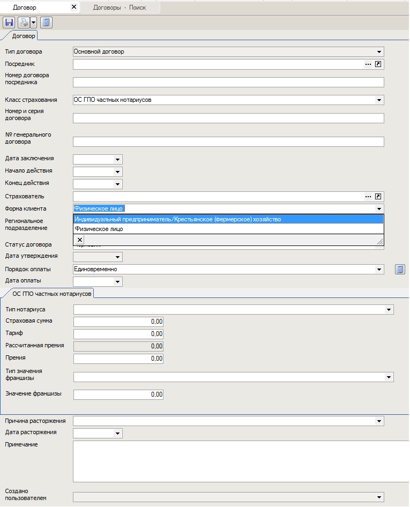The width and height of the screenshot is (410, 507).
Task: Click the Save (floppy disk) toolbar icon
Action: (9, 23)
